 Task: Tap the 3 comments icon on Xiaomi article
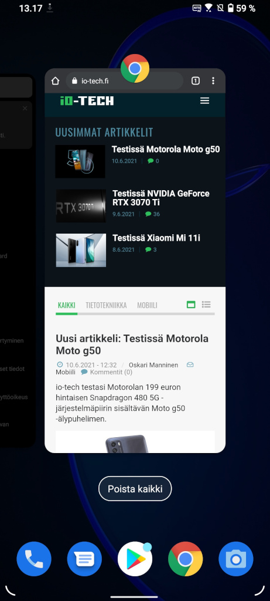tap(148, 250)
